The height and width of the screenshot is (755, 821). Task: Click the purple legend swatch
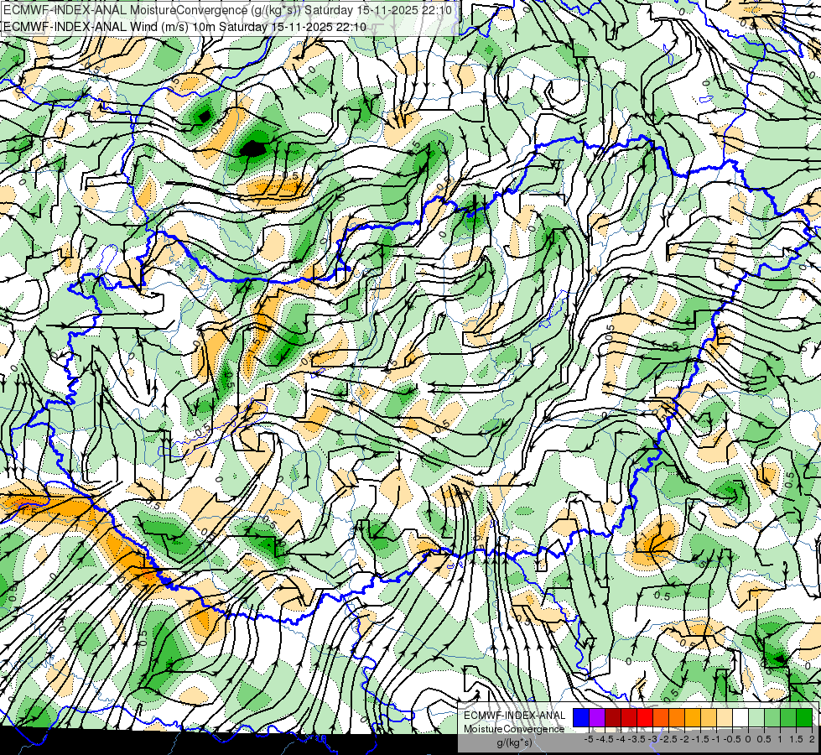tap(597, 717)
